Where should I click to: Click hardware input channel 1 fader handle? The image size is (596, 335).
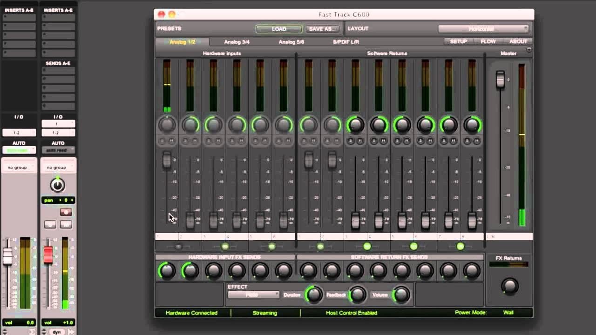click(x=167, y=160)
